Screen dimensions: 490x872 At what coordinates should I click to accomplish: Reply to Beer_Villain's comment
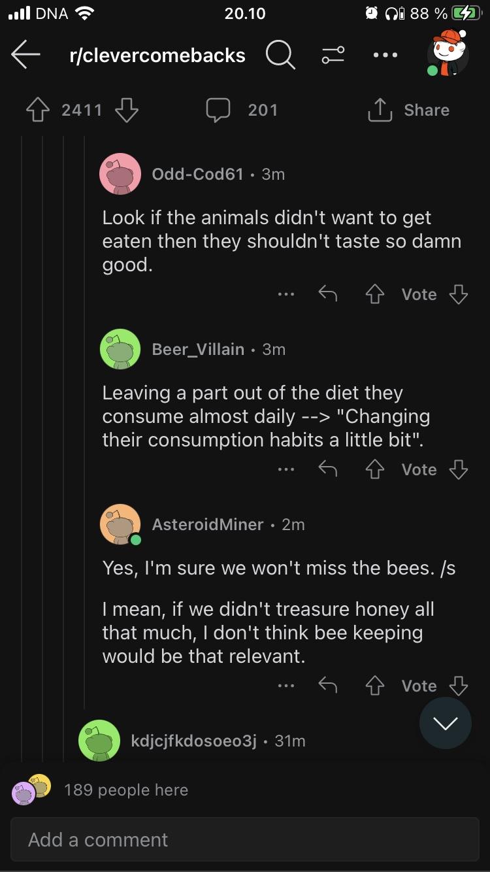pyautogui.click(x=327, y=469)
